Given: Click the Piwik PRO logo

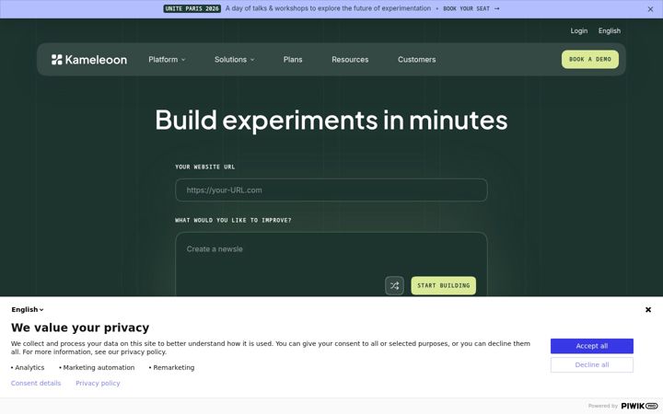Looking at the screenshot, I should [x=639, y=406].
